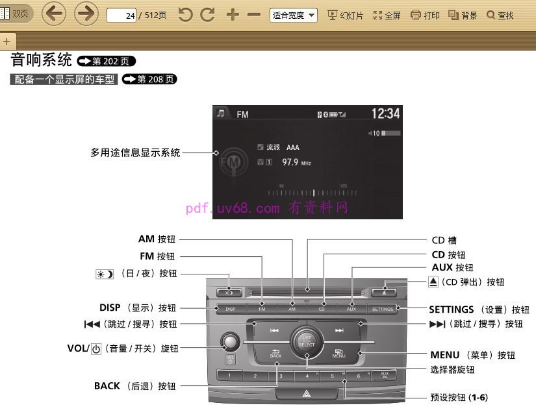Open a new tab with the + button
This screenshot has width=536, height=412.
(x=7, y=41)
